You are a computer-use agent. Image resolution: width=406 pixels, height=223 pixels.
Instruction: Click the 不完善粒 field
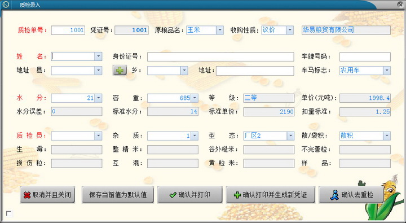365,150
